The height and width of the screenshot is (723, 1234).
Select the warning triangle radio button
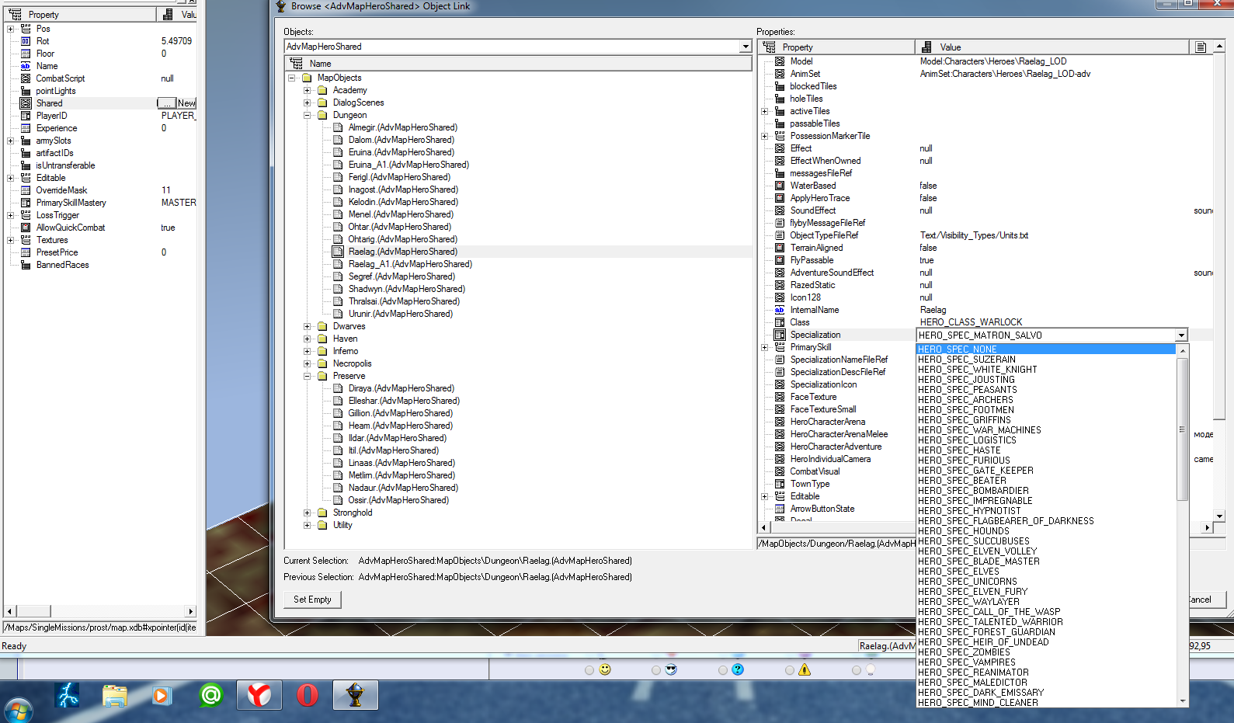790,670
